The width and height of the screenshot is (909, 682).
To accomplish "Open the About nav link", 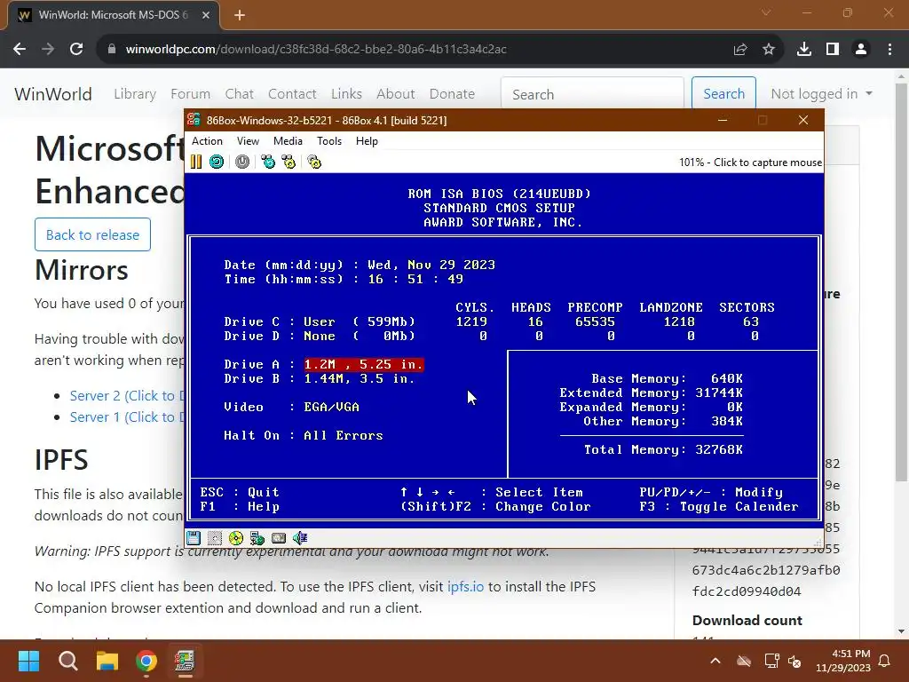I will click(x=395, y=94).
